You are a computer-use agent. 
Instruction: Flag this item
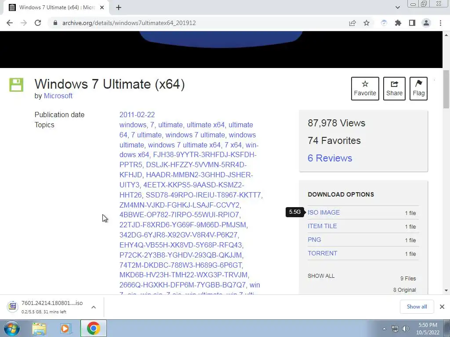418,89
